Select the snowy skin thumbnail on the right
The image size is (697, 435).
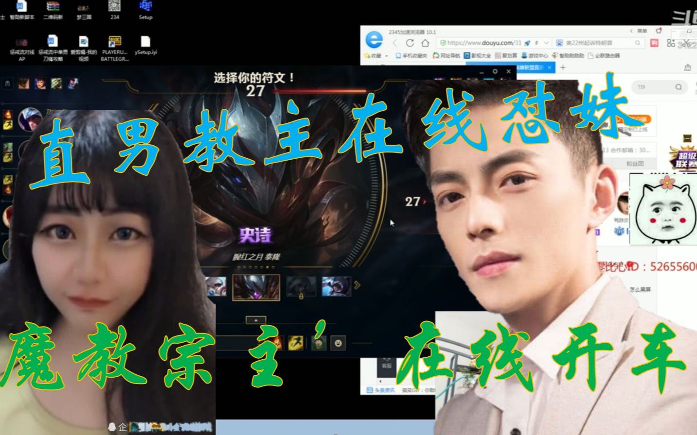pyautogui.click(x=336, y=286)
